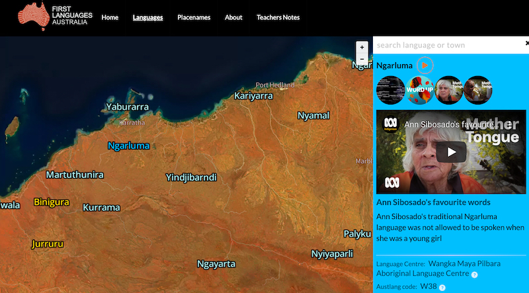Select the first circular media thumbnail
Screen dimensions: 529x293
(x=391, y=90)
